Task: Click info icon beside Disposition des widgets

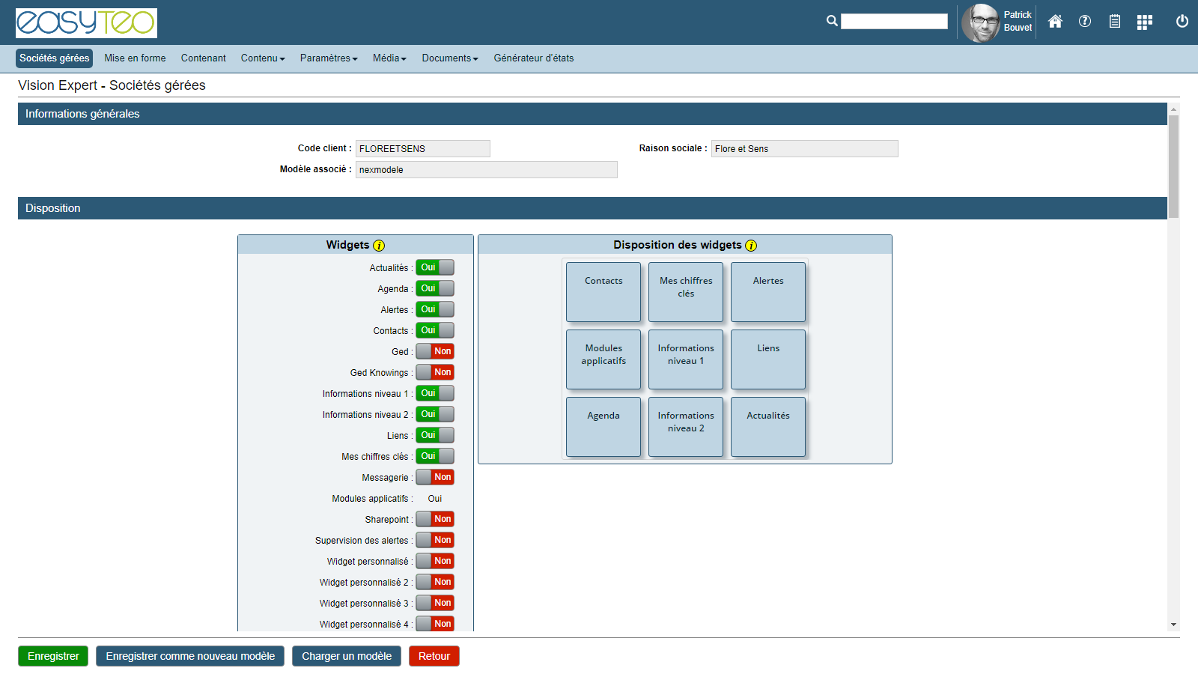Action: coord(751,246)
